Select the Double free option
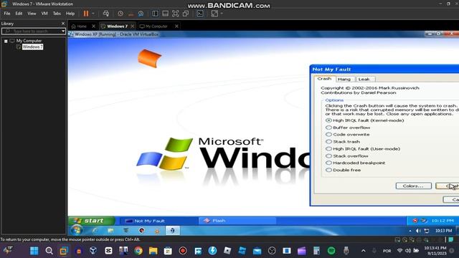Screen dimensions: 459x258 click(x=344, y=170)
